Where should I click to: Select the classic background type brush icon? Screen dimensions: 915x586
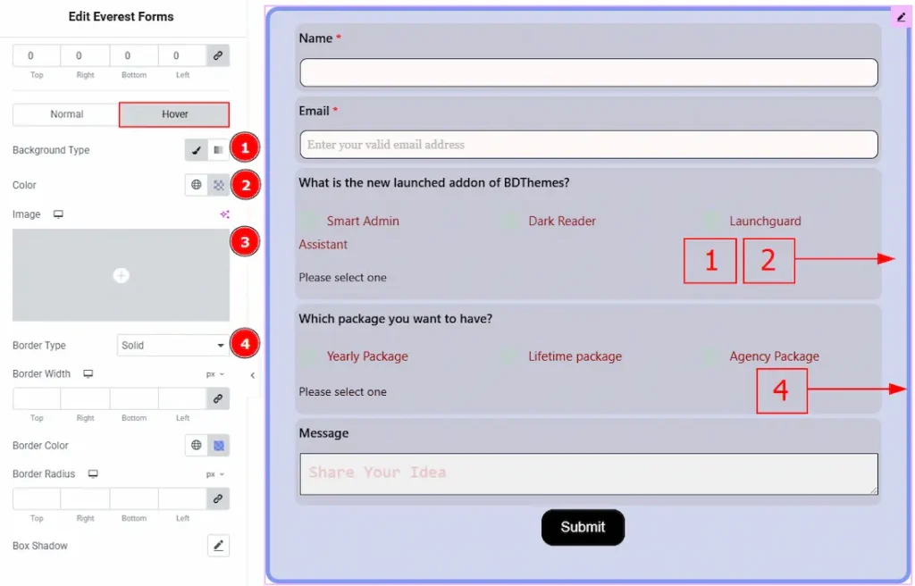(x=197, y=150)
